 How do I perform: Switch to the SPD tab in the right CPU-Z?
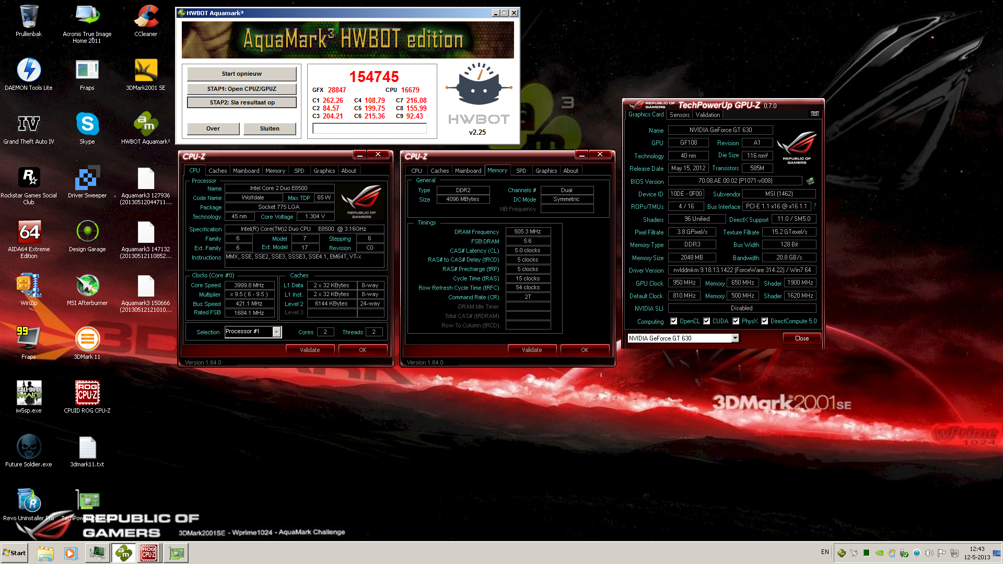pyautogui.click(x=521, y=171)
